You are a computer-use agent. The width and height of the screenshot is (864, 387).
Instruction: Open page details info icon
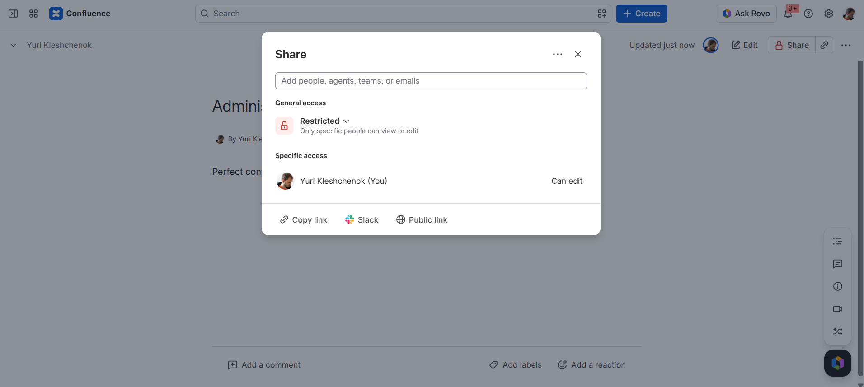(x=838, y=286)
